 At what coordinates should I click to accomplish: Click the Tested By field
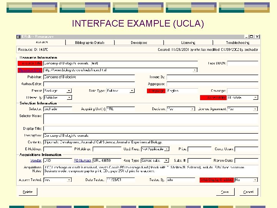click(x=181, y=180)
